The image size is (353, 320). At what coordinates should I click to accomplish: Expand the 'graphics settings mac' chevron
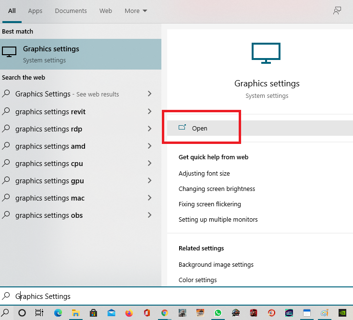(x=149, y=198)
